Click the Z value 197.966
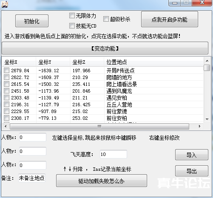Viewport: 213px width, 198px height. click(81, 71)
